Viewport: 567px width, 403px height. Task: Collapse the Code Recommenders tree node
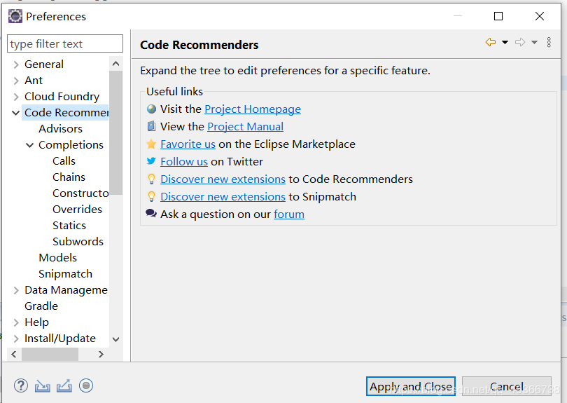tap(15, 113)
